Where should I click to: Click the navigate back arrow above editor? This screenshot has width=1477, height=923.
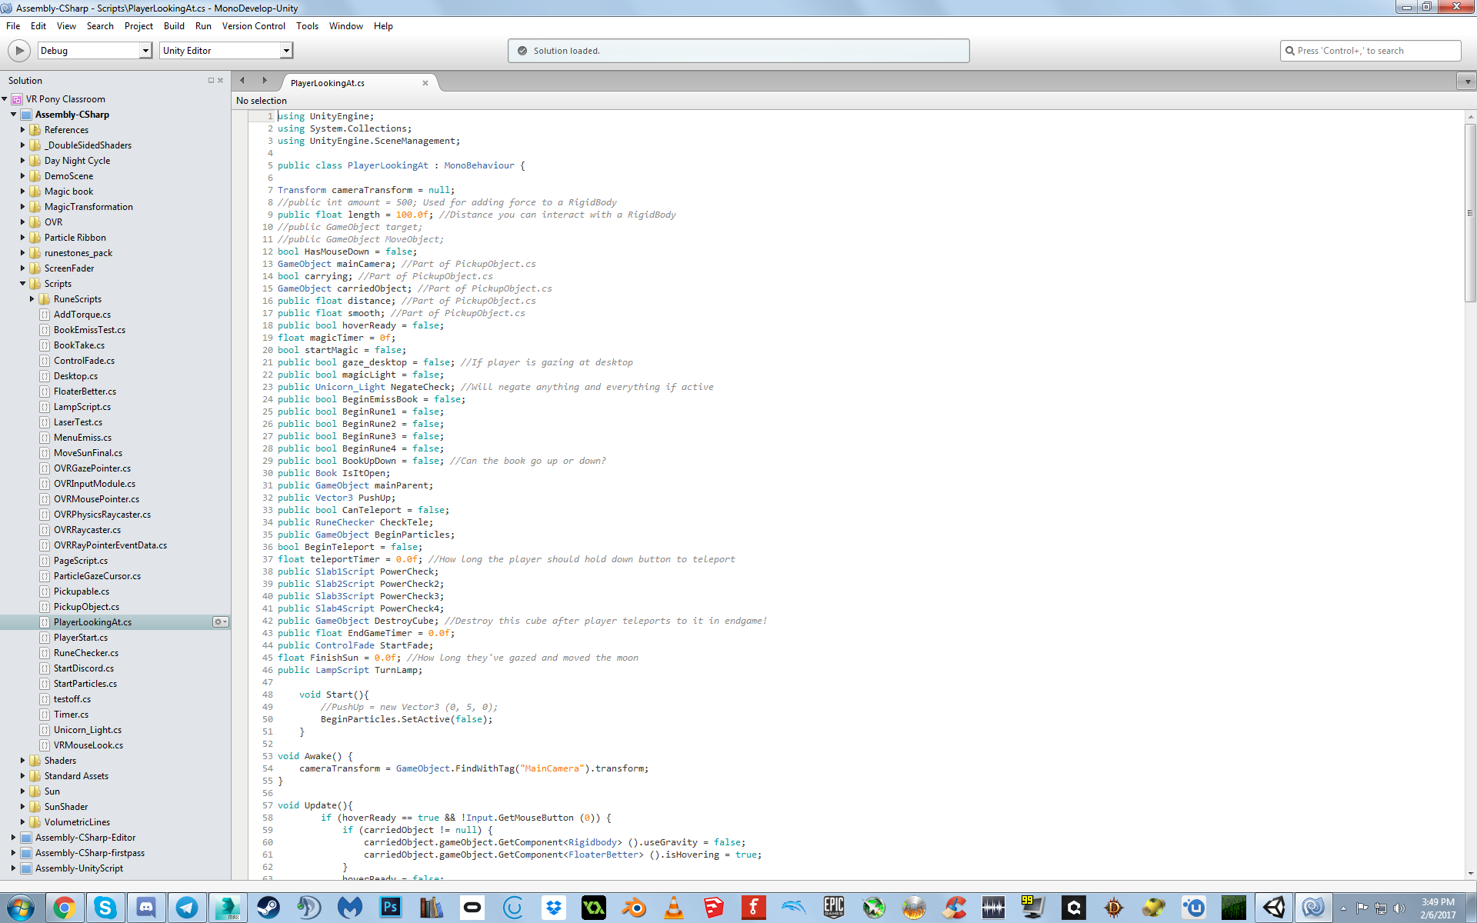coord(242,81)
